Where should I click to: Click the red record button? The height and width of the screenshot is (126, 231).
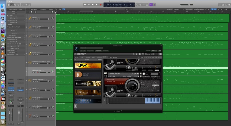pyautogui.click(x=101, y=5)
